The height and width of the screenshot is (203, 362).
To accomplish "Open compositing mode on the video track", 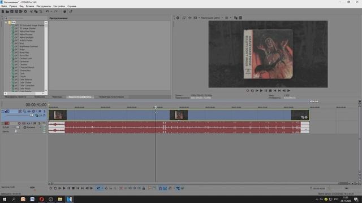I will [36, 115].
